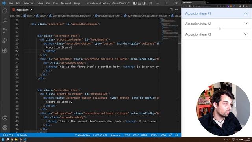Screen dimensions: 252x142
Task: Toggle the secondary side bar
Action: pyautogui.click(x=144, y=3)
